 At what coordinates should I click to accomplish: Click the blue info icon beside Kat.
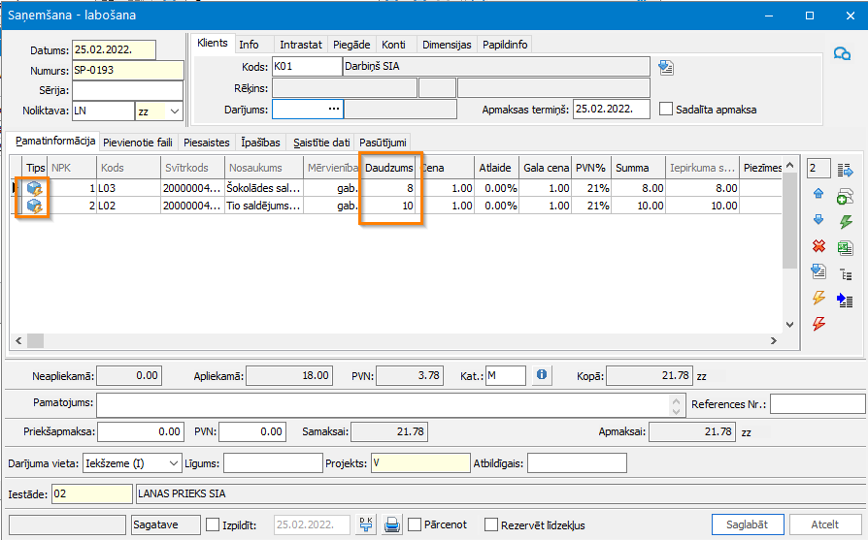(542, 375)
